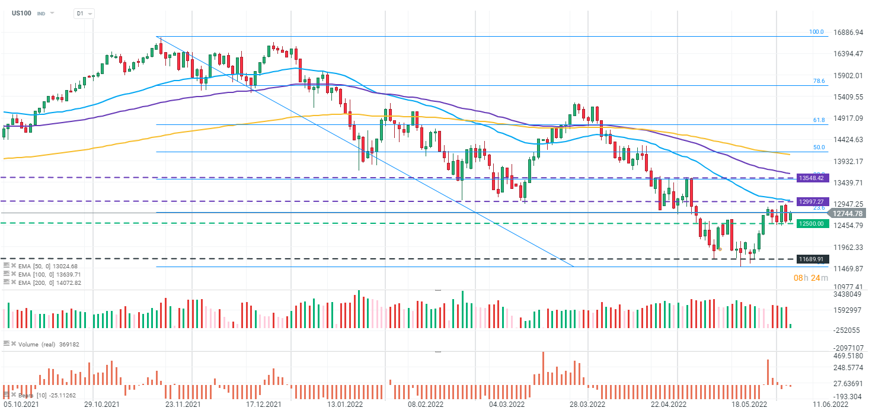The height and width of the screenshot is (414, 869).
Task: Delete the EMA 100 indicator
Action: click(13, 274)
